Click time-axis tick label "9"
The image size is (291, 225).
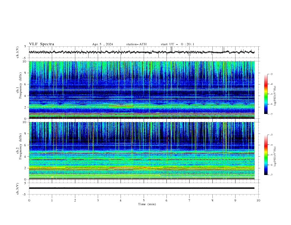235,200
